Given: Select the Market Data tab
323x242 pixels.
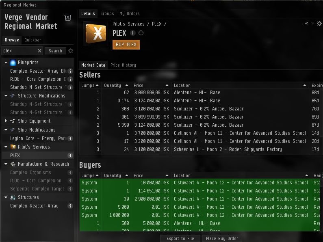Looking at the screenshot, I should 93,65.
